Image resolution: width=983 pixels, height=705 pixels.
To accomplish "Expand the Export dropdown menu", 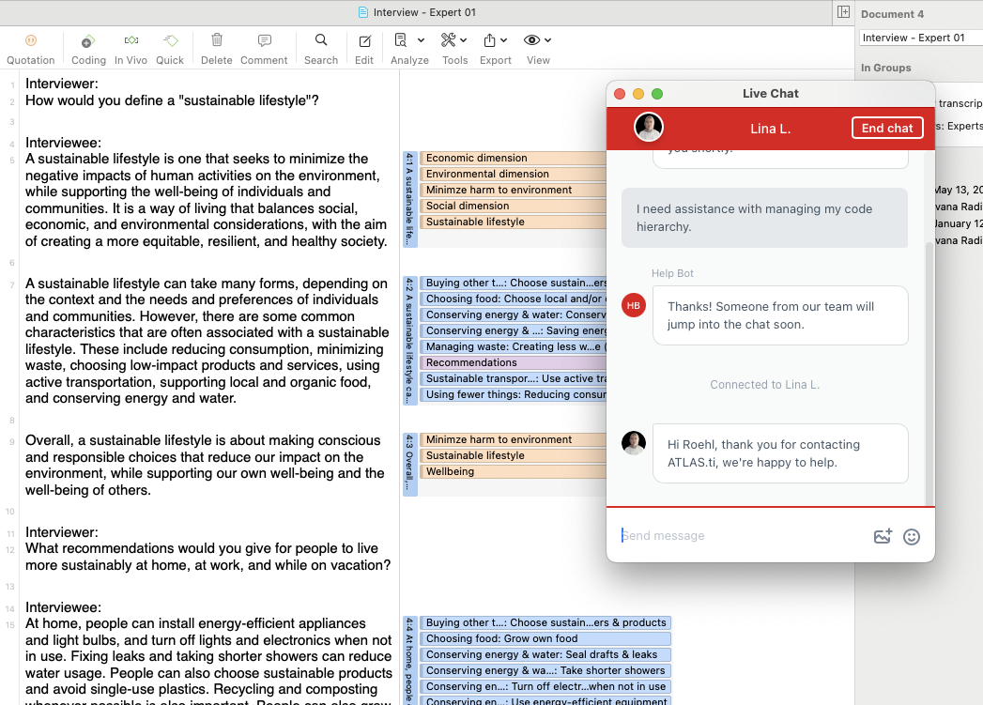I will click(x=495, y=41).
